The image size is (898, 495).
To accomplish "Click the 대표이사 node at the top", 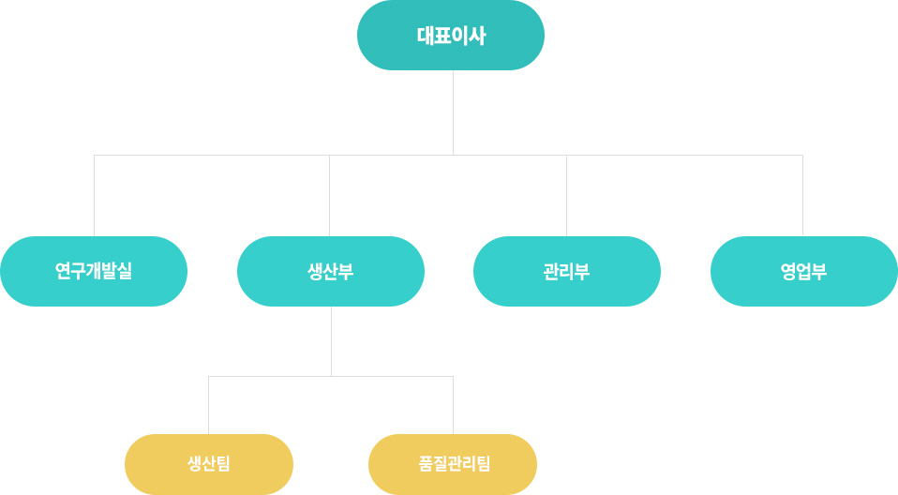I will (x=451, y=36).
